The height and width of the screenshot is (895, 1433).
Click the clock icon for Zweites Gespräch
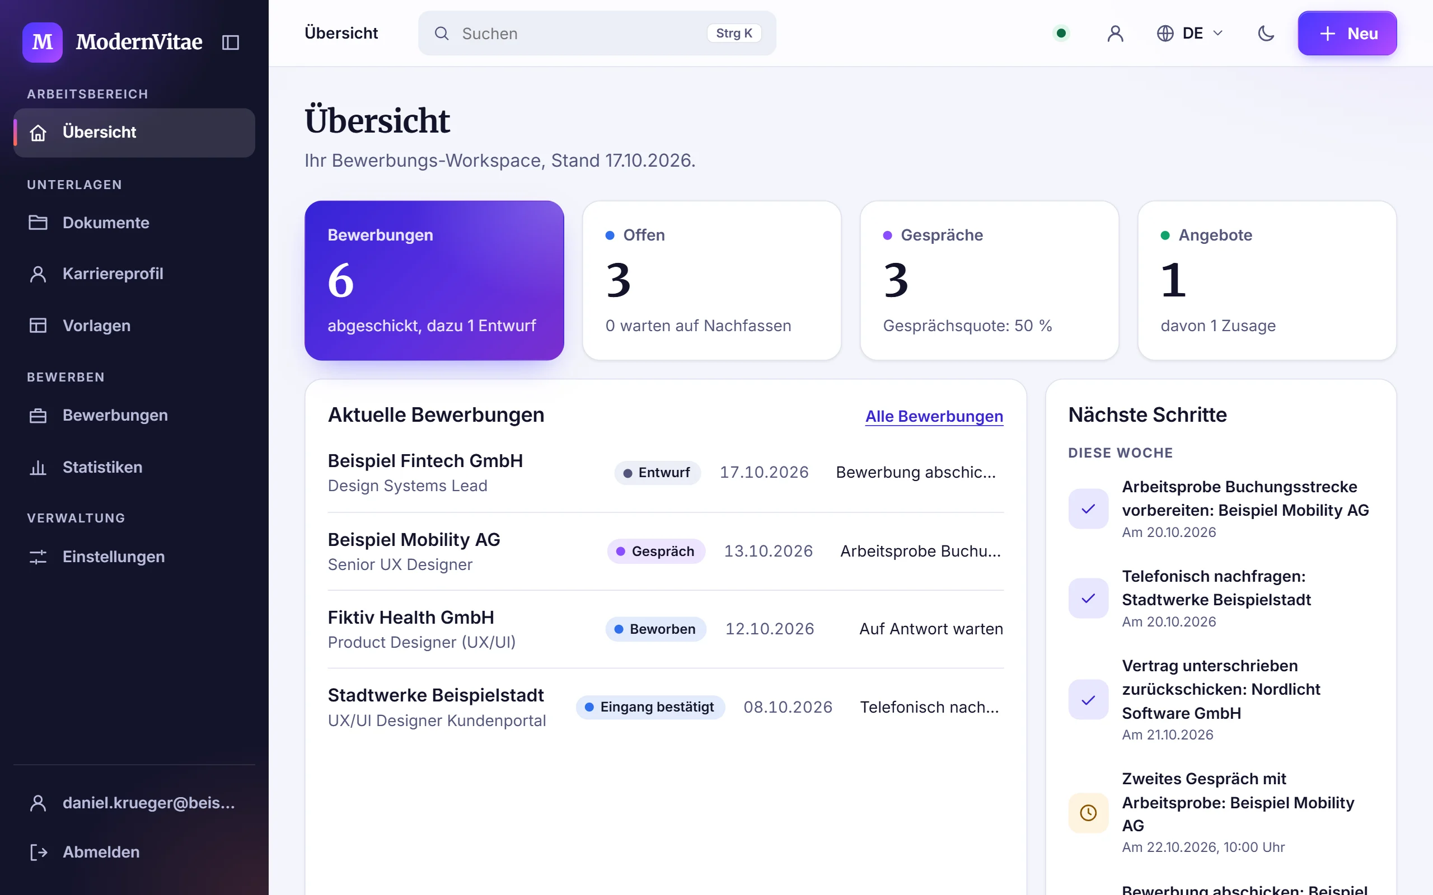coord(1088,813)
